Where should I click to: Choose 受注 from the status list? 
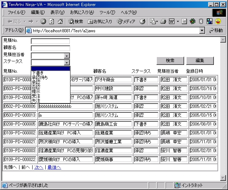pos(36,96)
